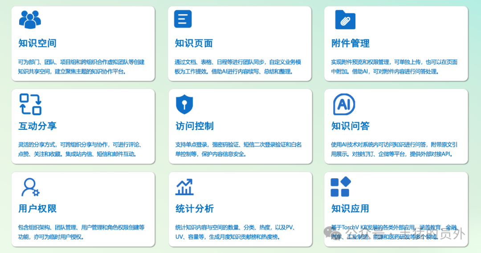Click the chart icon for 统计分析
The image size is (481, 253).
[184, 187]
